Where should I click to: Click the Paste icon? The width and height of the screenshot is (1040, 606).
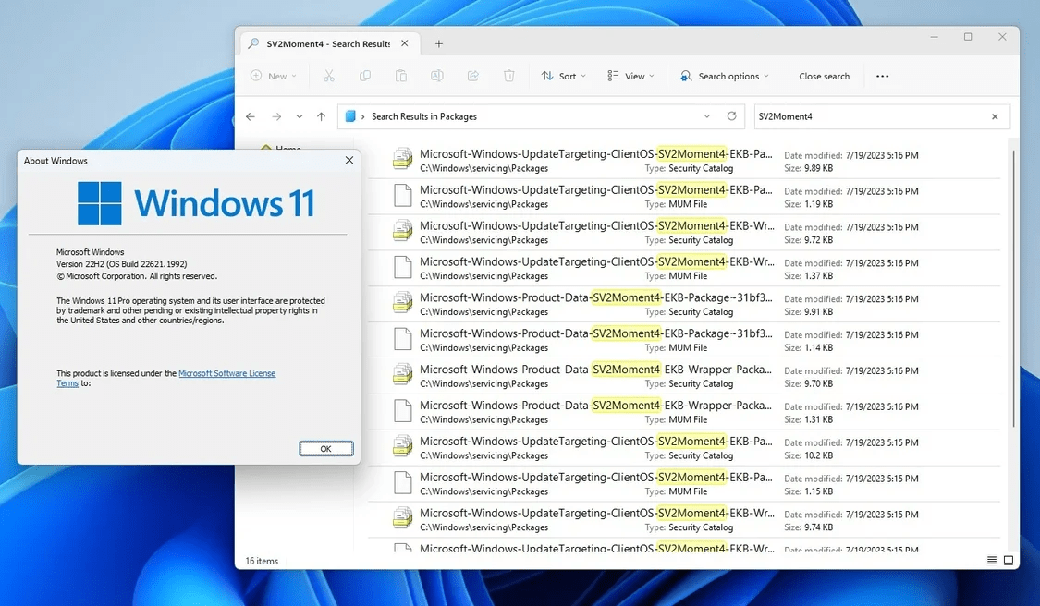point(400,76)
